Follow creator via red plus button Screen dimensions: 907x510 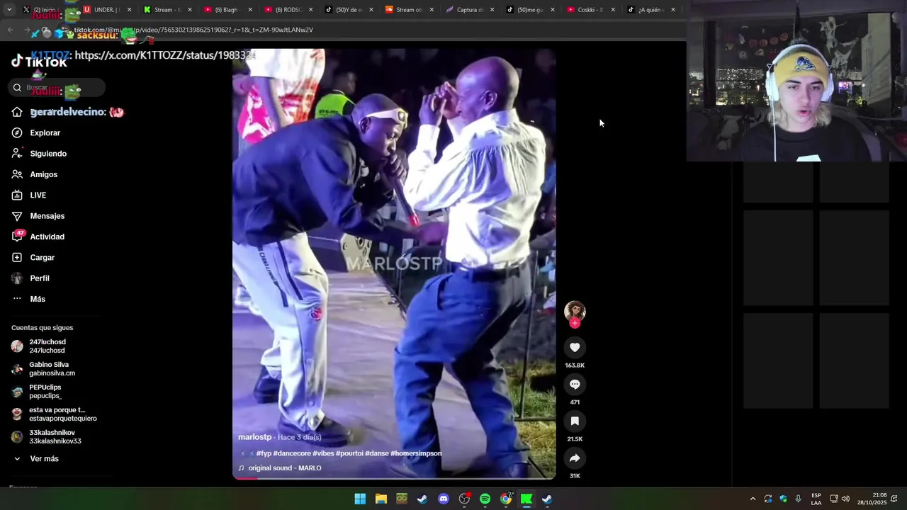tap(575, 323)
